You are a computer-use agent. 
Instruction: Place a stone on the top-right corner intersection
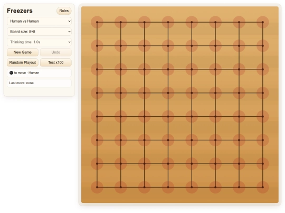coord(263,22)
